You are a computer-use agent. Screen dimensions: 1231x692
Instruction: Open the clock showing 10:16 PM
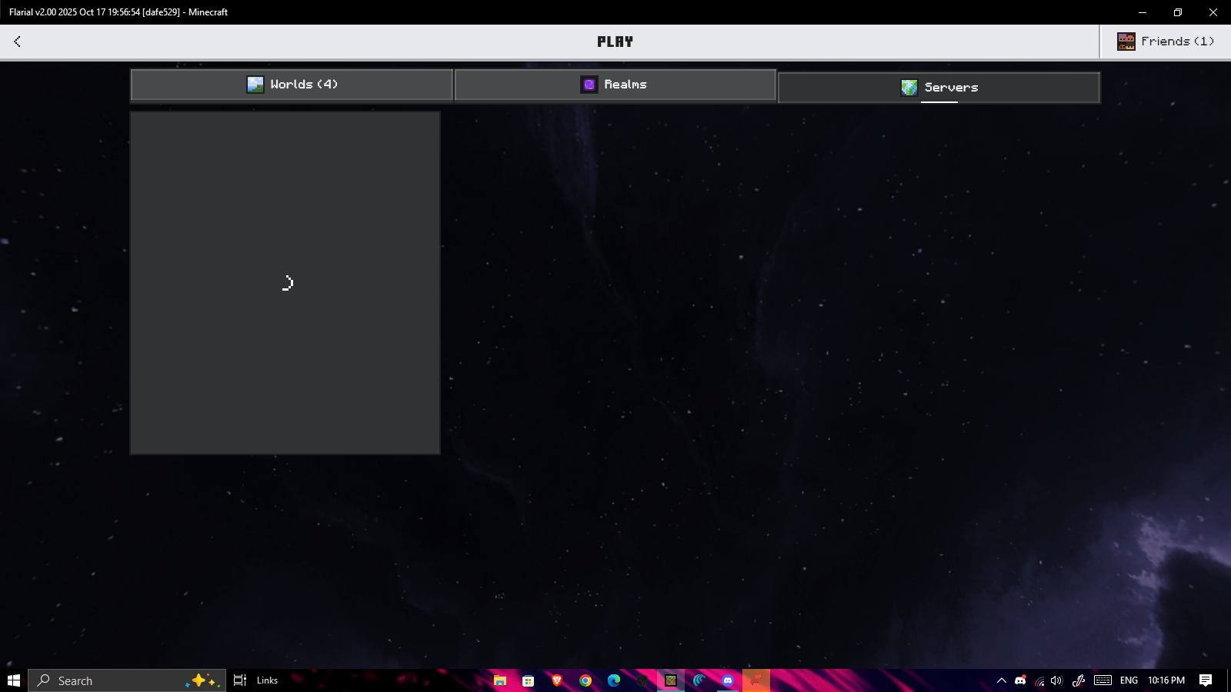click(1166, 680)
